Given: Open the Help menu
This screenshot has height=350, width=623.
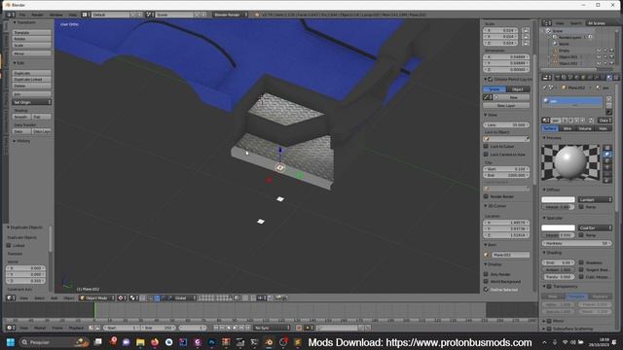Looking at the screenshot, I should click(x=72, y=15).
